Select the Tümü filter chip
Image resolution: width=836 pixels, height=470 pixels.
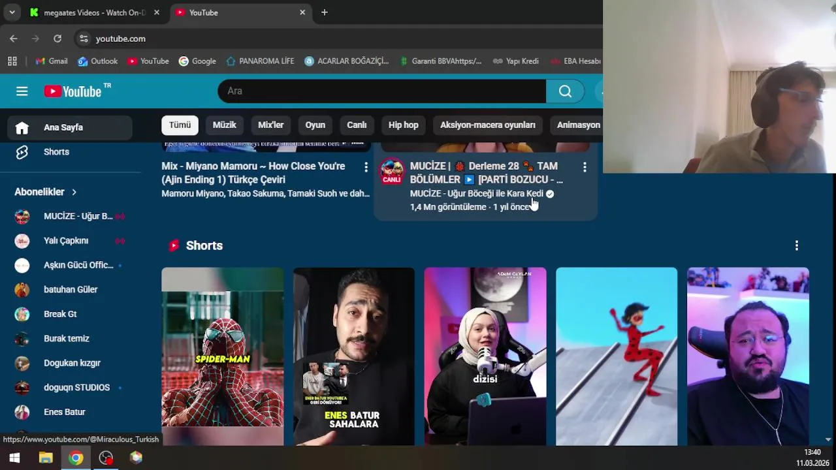click(x=180, y=125)
